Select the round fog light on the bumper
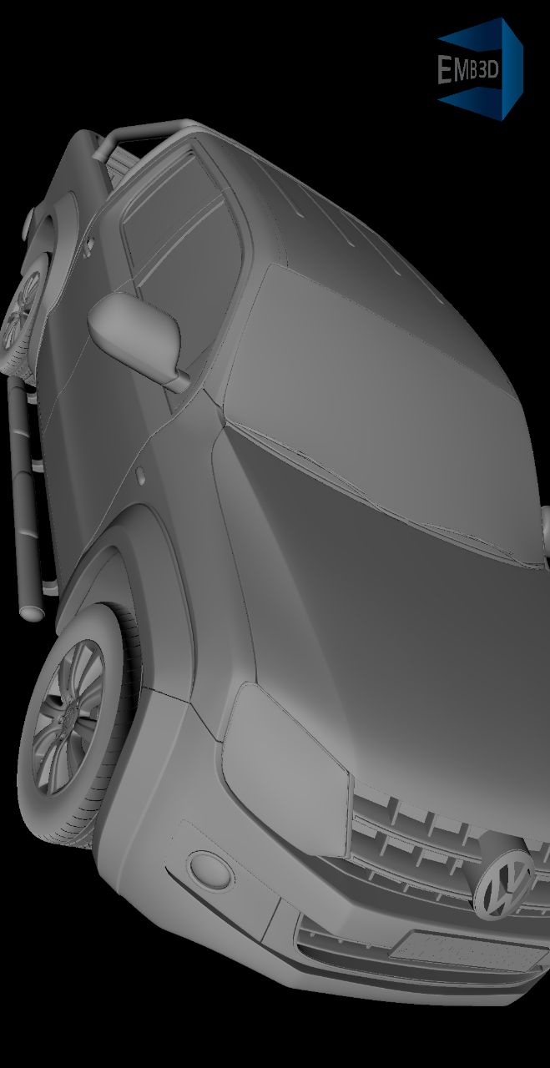550x1068 pixels. pyautogui.click(x=209, y=869)
